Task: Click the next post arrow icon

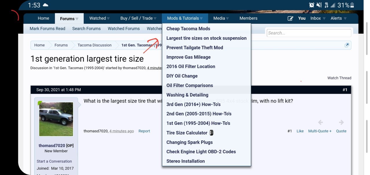Action: pyautogui.click(x=341, y=122)
